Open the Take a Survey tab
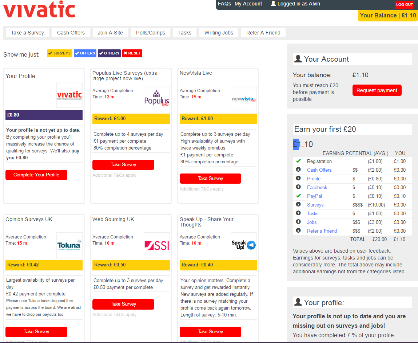The width and height of the screenshot is (418, 343). click(x=27, y=33)
